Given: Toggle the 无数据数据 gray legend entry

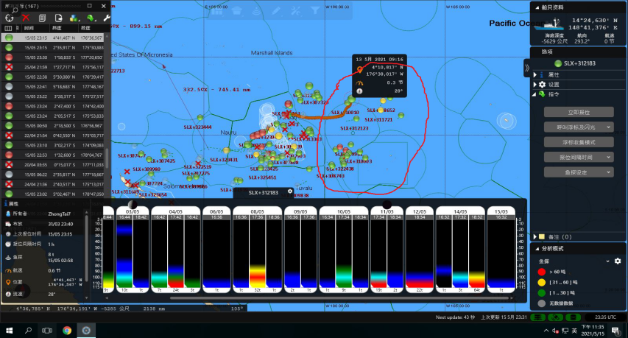Looking at the screenshot, I should [x=543, y=304].
